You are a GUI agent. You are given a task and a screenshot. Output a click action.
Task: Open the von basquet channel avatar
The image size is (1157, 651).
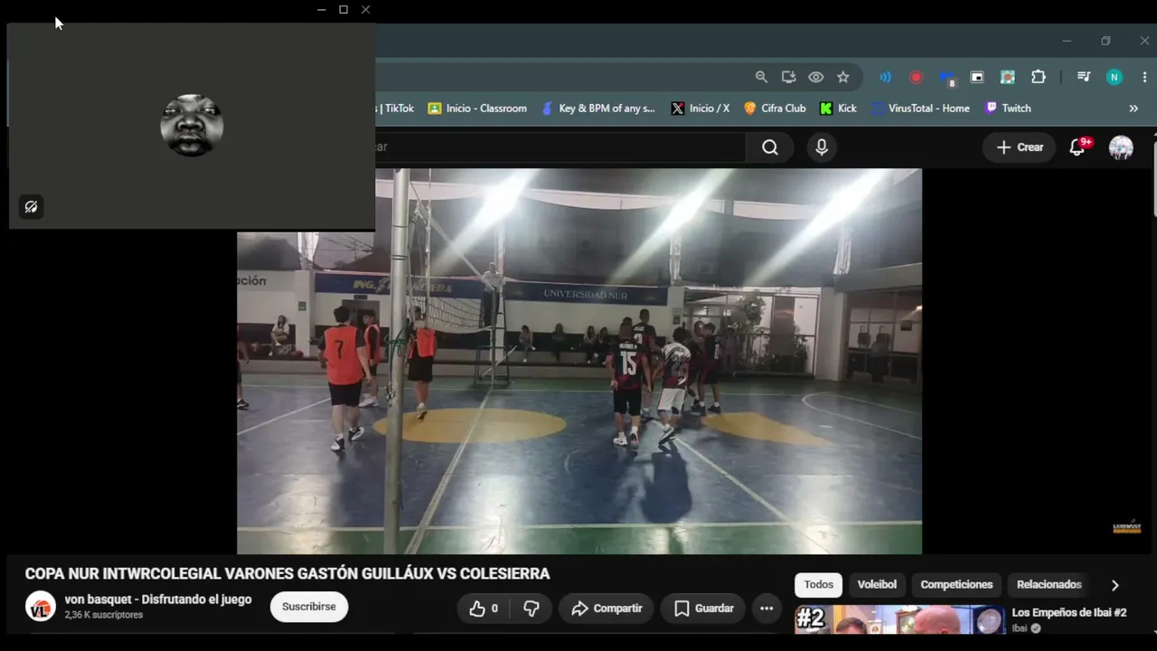pyautogui.click(x=40, y=607)
